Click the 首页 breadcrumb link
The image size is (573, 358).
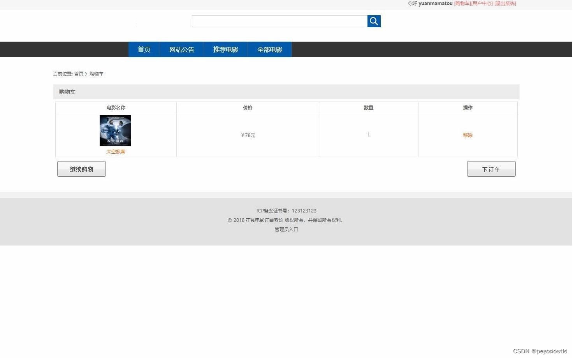[x=79, y=74]
